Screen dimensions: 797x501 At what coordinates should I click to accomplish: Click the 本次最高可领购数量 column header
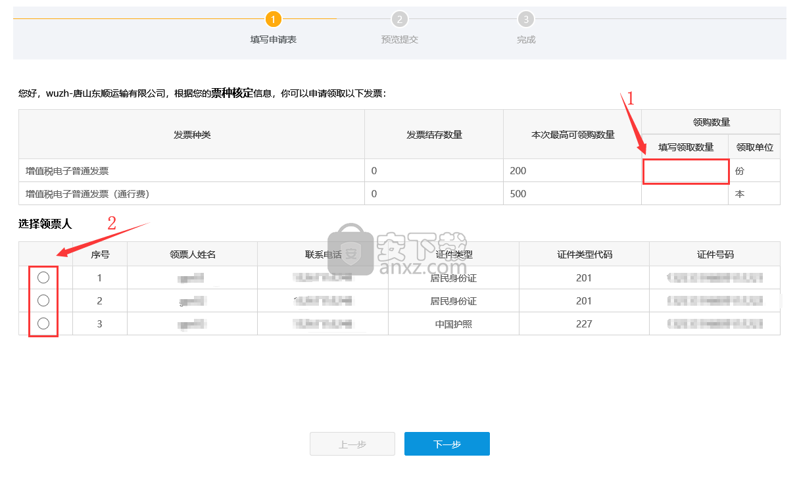pos(573,135)
